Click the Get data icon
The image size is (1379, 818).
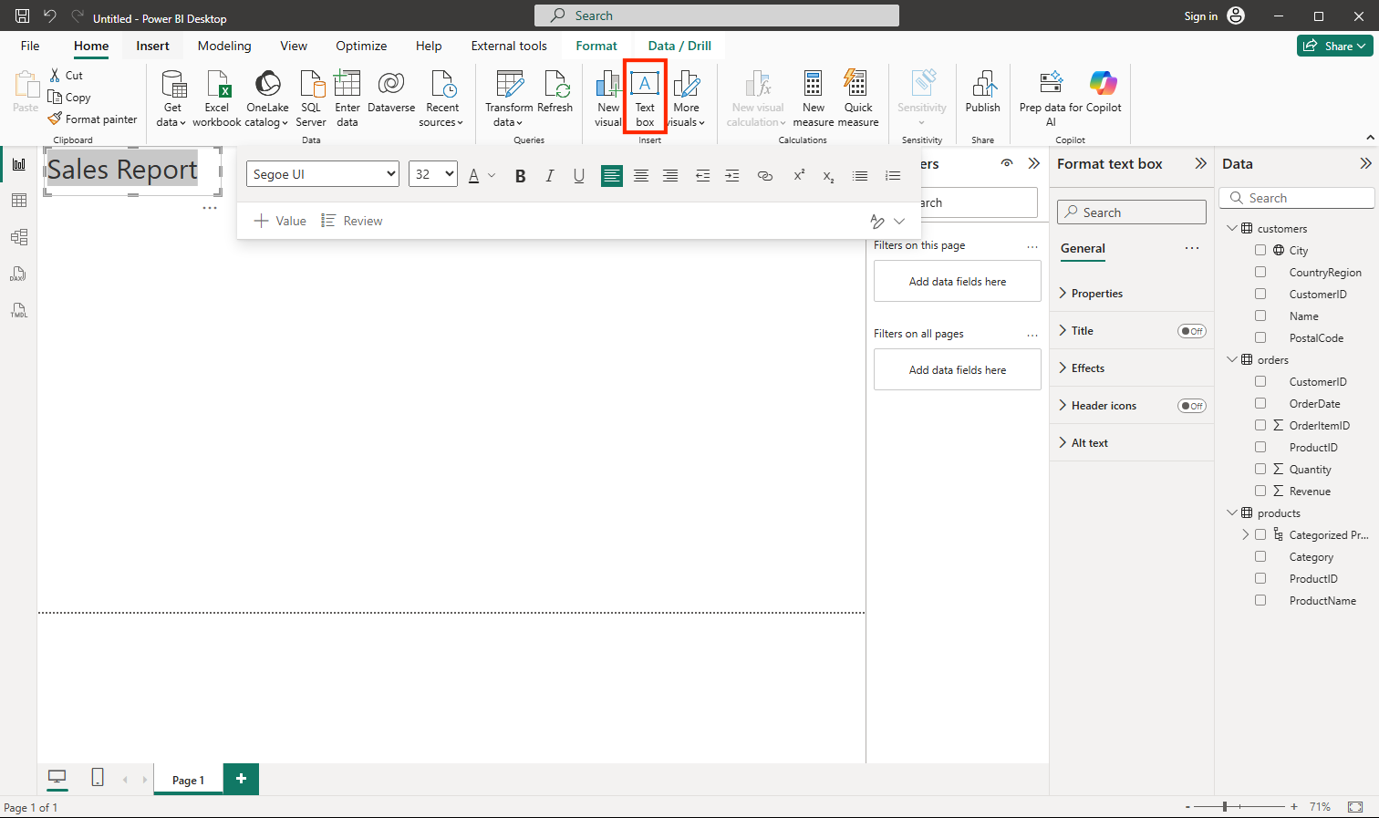172,84
